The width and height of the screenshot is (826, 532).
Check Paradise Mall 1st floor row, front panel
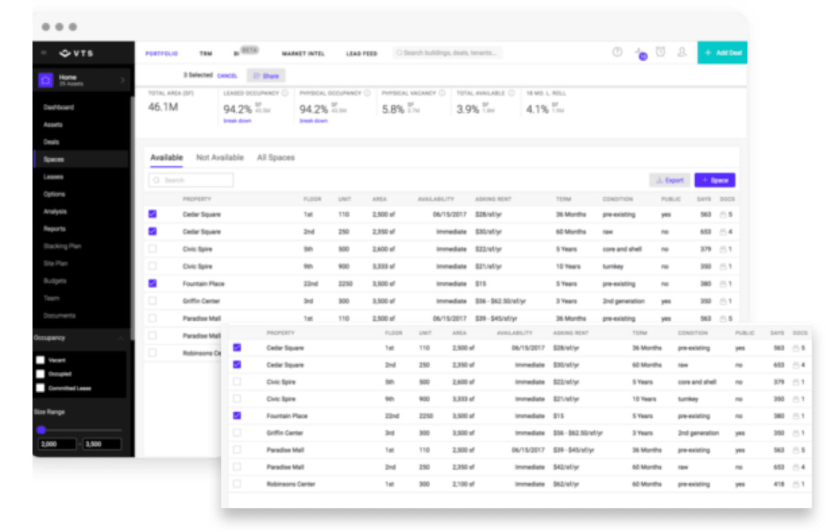click(x=237, y=450)
